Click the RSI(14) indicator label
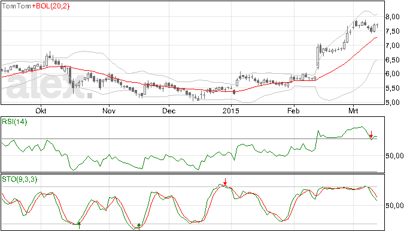This screenshot has width=413, height=232. coord(14,122)
